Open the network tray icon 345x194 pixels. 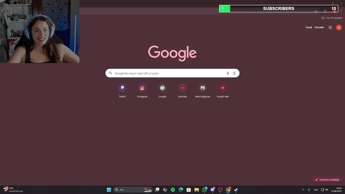click(322, 190)
